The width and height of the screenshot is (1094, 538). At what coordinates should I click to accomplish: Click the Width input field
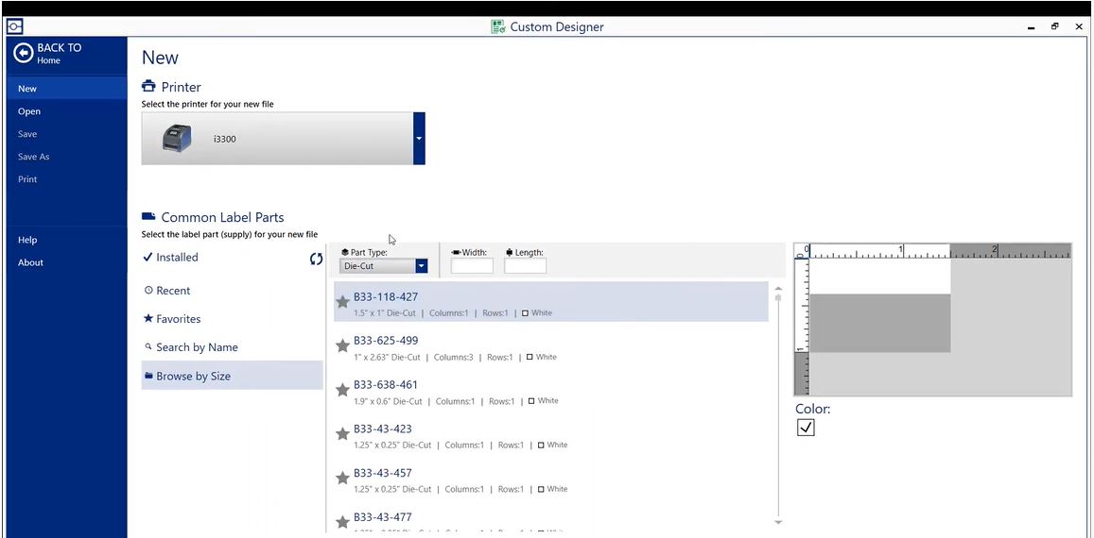472,265
